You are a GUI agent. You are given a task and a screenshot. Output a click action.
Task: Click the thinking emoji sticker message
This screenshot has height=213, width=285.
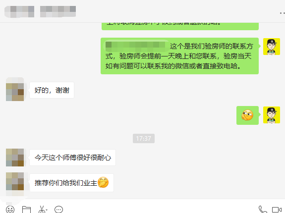point(247,115)
